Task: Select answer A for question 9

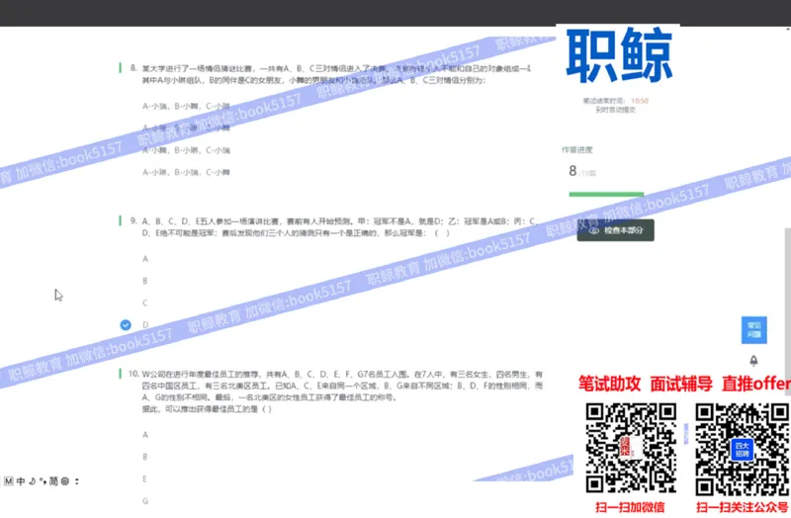Action: (145, 259)
